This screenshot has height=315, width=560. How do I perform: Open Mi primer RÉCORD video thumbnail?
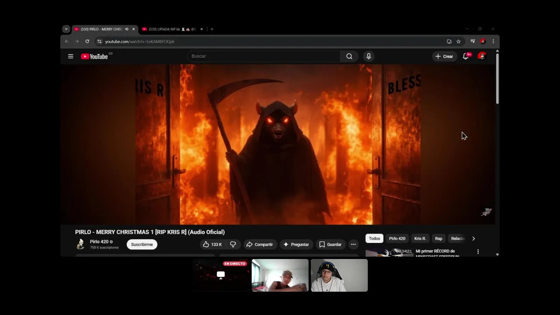point(389,252)
